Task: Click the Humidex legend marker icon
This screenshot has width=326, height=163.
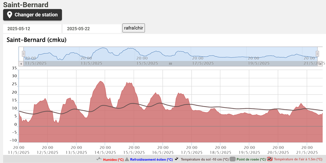Action: pyautogui.click(x=99, y=159)
